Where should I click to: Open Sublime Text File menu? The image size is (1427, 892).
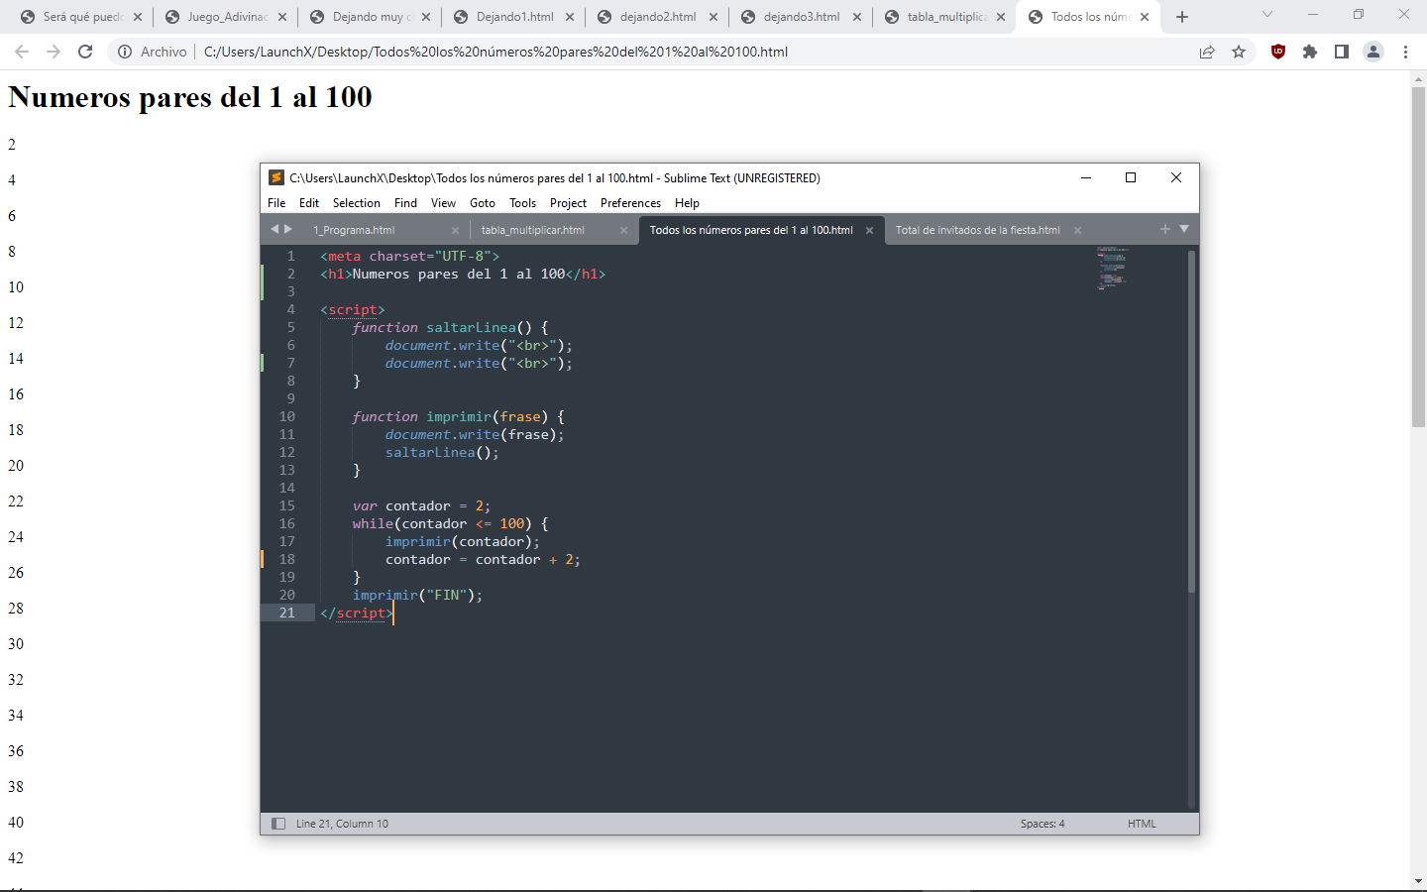[x=276, y=203]
